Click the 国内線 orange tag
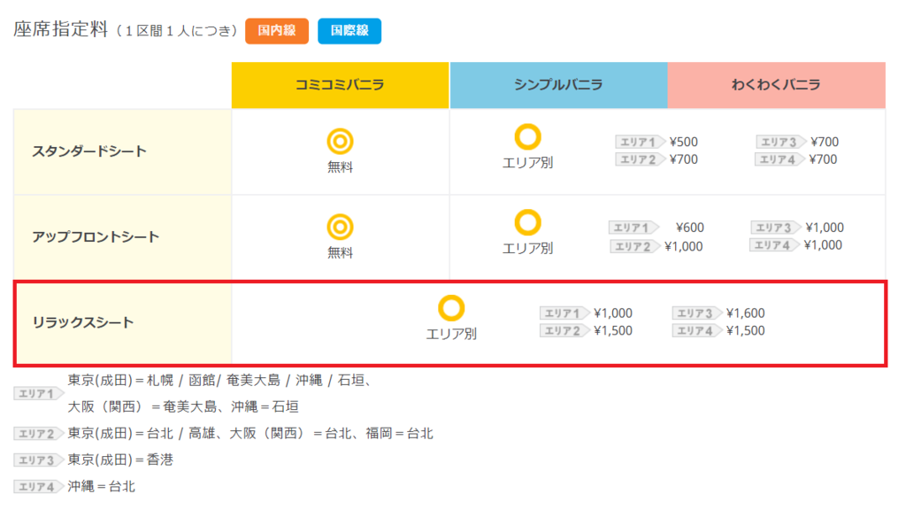The image size is (906, 510). point(277,31)
